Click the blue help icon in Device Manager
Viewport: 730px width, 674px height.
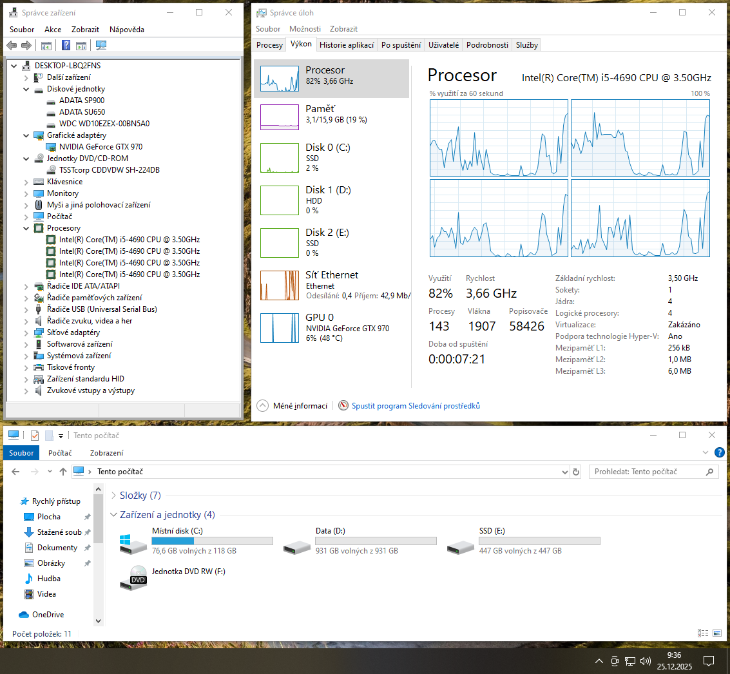pyautogui.click(x=66, y=45)
